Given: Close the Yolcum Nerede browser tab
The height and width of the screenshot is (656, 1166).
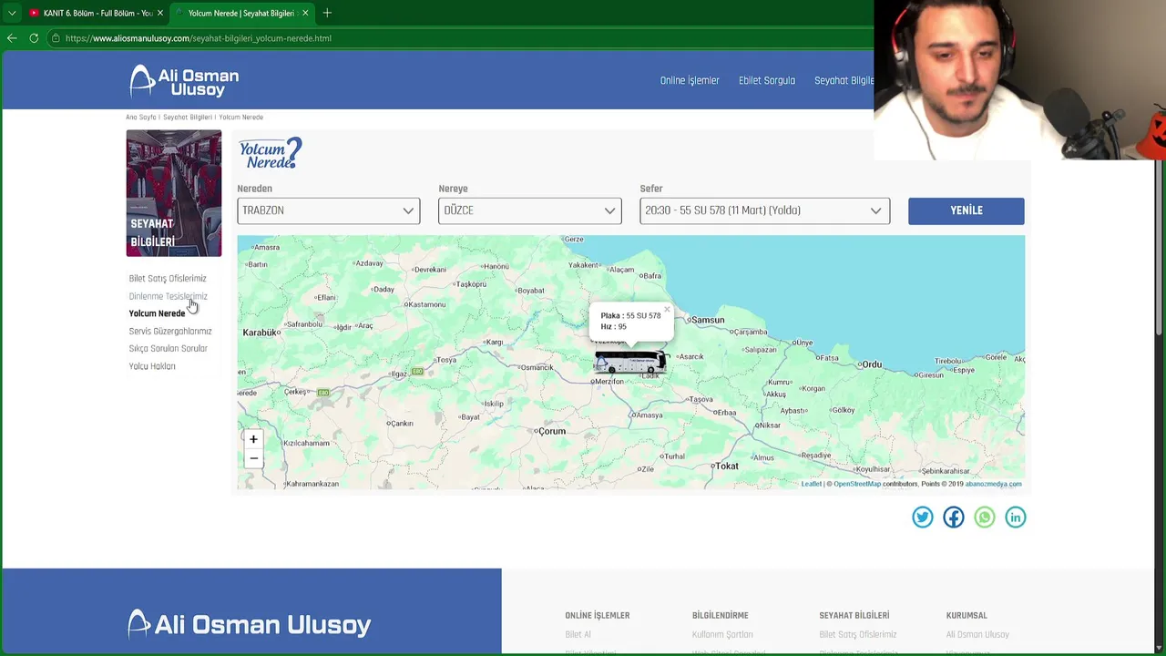Looking at the screenshot, I should (305, 13).
